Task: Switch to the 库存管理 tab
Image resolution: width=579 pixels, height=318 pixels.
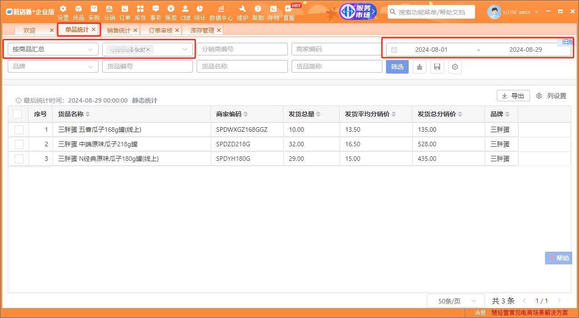Action: pyautogui.click(x=202, y=30)
